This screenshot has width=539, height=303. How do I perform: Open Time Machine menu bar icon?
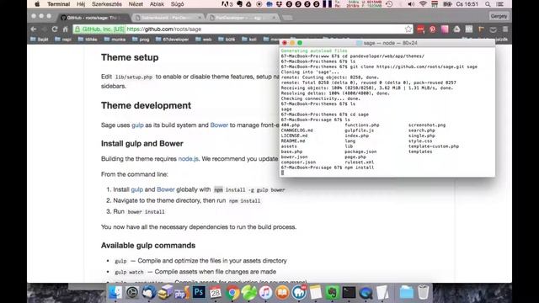(x=389, y=4)
